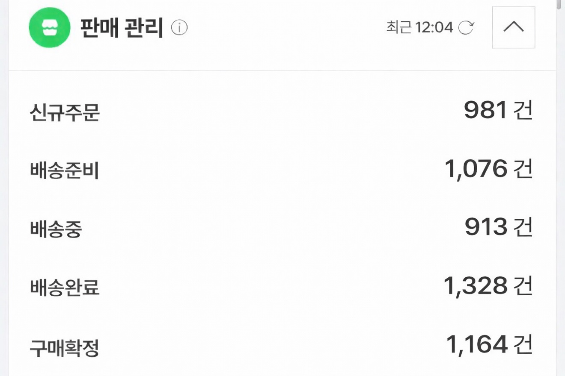
Task: Click the 1,076 shipping-preparation count
Action: click(476, 169)
